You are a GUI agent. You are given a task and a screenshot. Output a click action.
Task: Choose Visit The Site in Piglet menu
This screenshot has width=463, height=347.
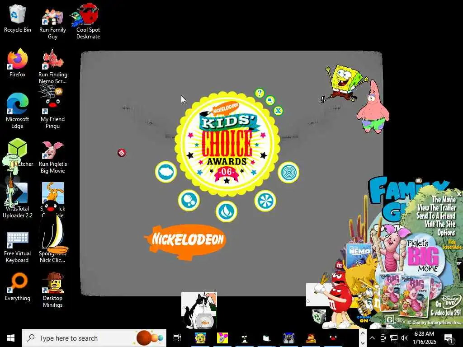tap(440, 224)
